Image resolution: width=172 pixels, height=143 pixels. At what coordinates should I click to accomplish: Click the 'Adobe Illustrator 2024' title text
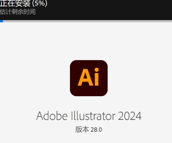89,116
